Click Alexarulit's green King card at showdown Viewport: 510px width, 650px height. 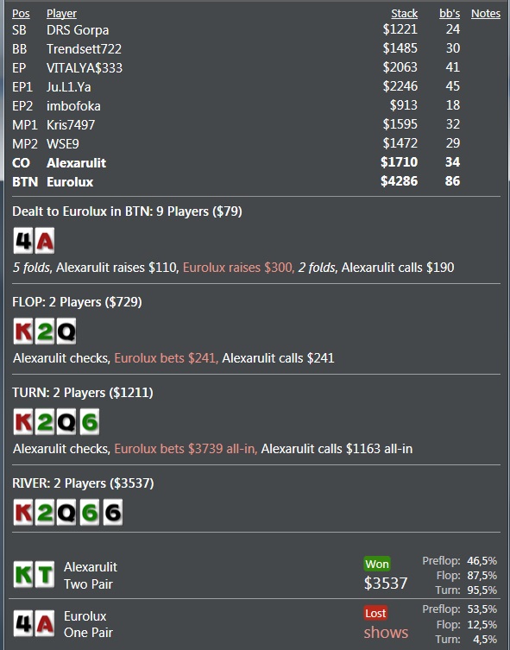[x=23, y=575]
